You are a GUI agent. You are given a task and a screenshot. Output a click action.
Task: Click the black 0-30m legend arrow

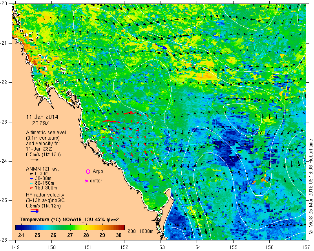point(31,174)
